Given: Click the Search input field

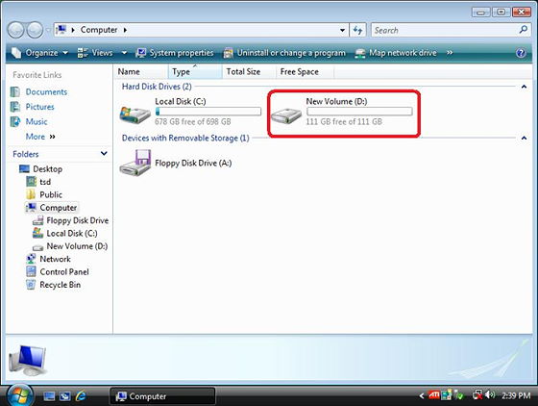Looking at the screenshot, I should tap(445, 30).
